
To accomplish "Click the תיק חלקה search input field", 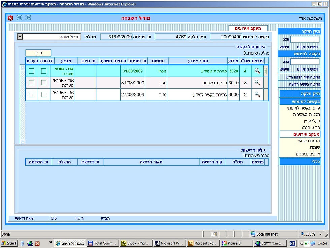I will click(305, 39).
